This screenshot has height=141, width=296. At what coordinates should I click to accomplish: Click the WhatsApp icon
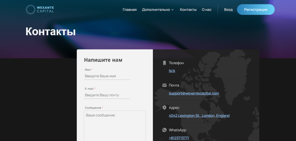(x=164, y=130)
